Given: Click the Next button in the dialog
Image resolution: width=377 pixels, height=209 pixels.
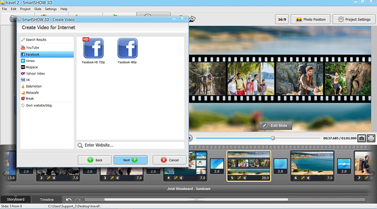Looking at the screenshot, I should (131, 160).
